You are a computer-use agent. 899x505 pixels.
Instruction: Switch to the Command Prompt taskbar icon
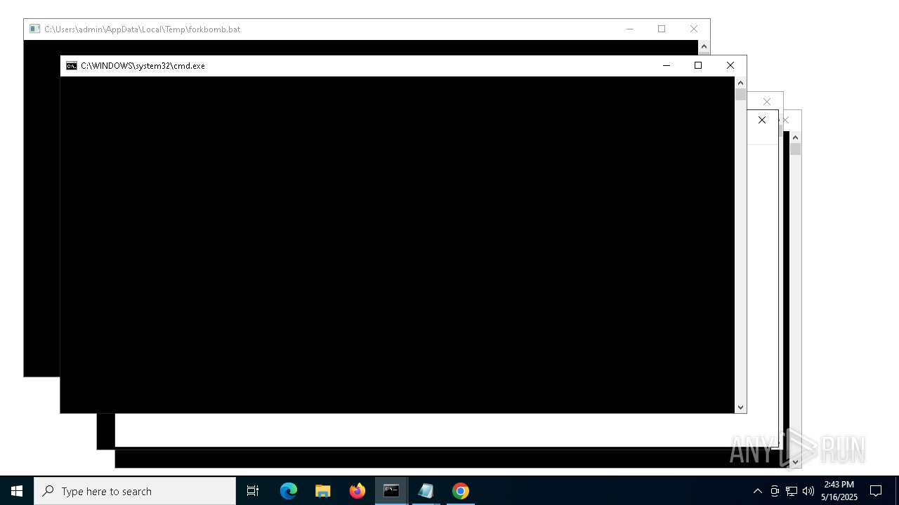tap(392, 491)
